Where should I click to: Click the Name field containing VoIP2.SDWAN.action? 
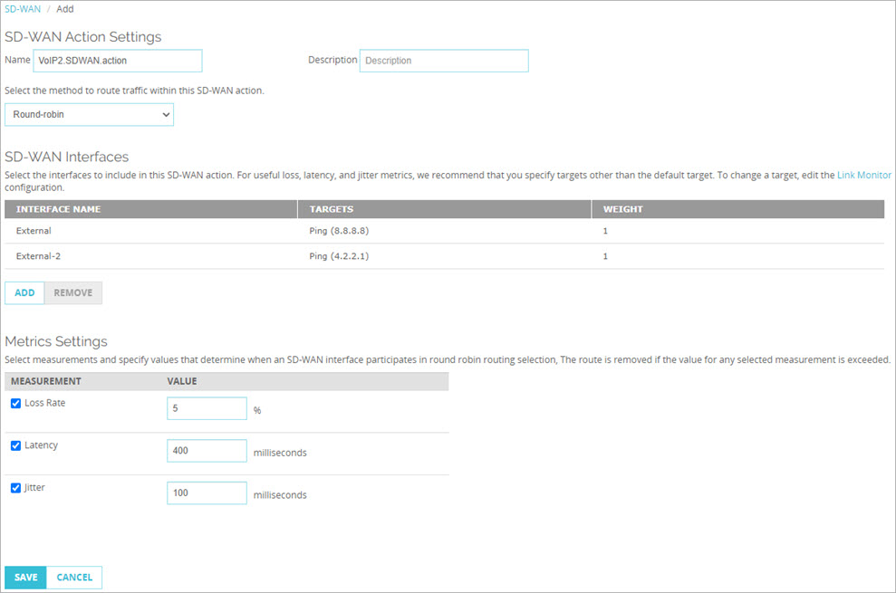click(x=118, y=61)
